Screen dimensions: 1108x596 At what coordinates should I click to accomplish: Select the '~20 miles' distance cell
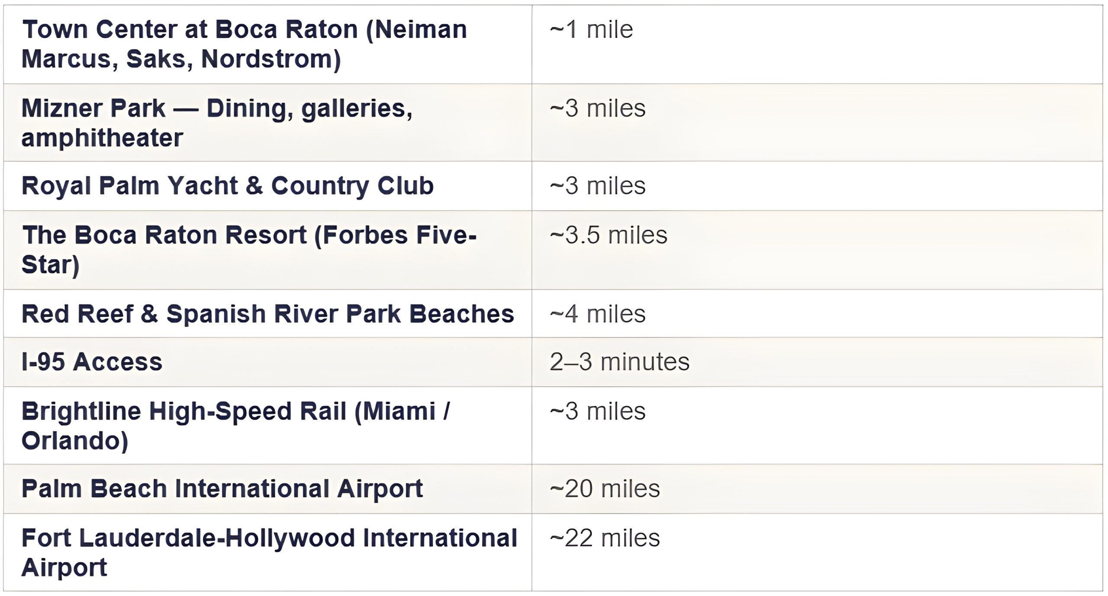605,489
